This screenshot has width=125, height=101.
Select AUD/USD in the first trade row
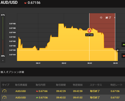[x=21, y=91]
